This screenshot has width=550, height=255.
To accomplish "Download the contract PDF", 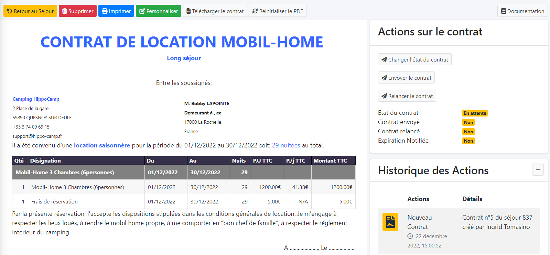I will 215,11.
